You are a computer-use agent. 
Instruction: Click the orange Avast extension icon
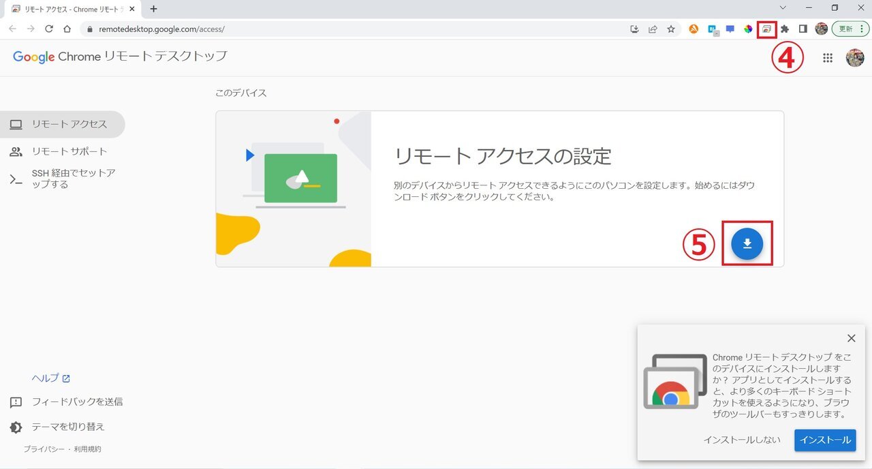tap(694, 29)
